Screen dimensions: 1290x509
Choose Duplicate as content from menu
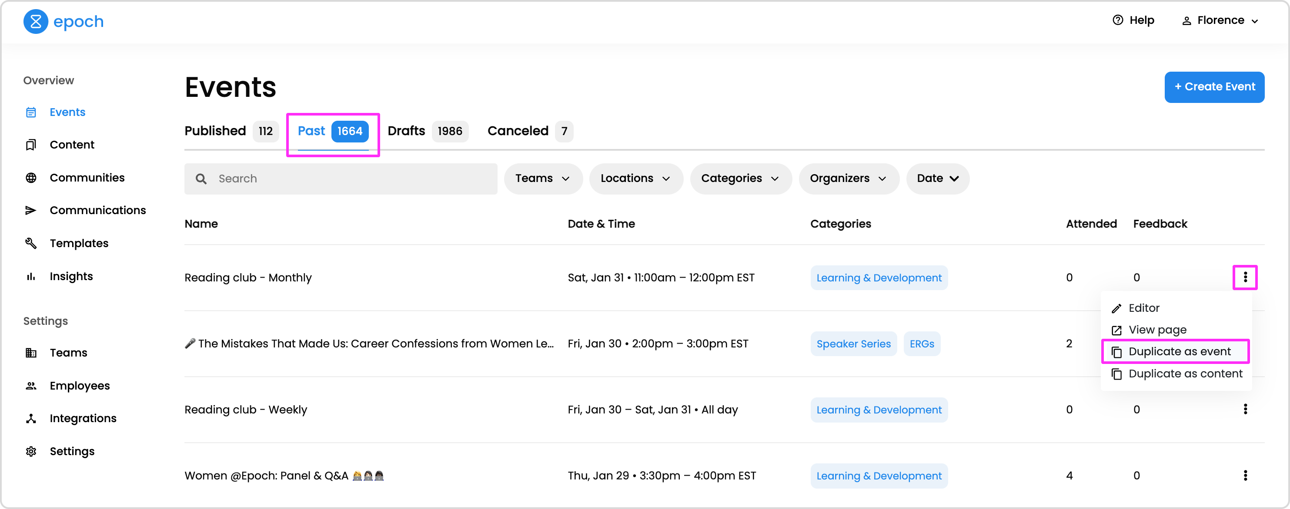tap(1185, 373)
